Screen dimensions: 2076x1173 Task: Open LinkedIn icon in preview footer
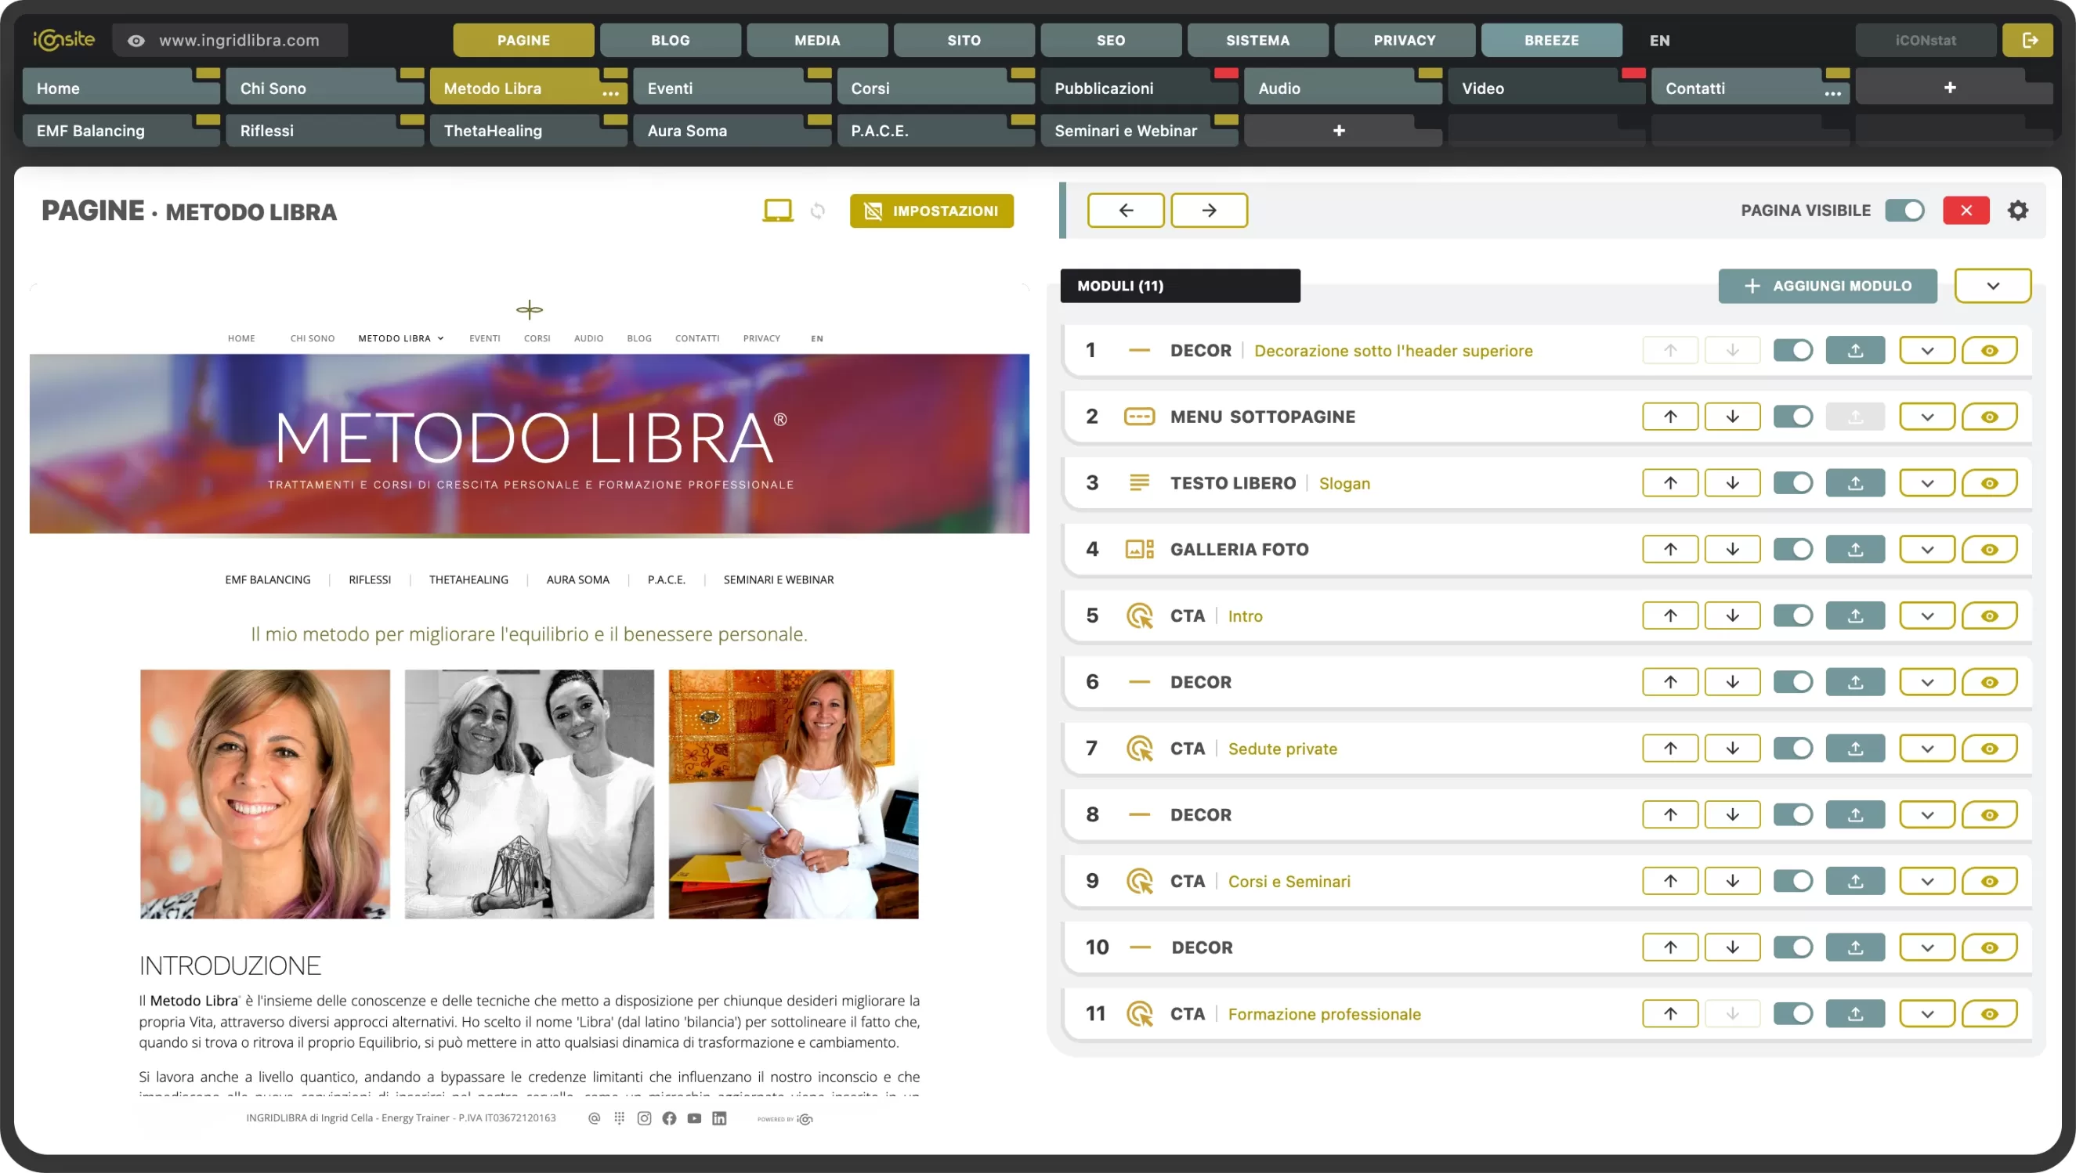click(x=719, y=1118)
